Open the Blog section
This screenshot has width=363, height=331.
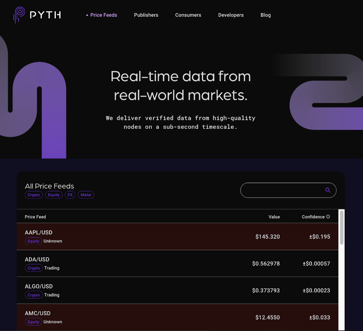click(x=265, y=15)
